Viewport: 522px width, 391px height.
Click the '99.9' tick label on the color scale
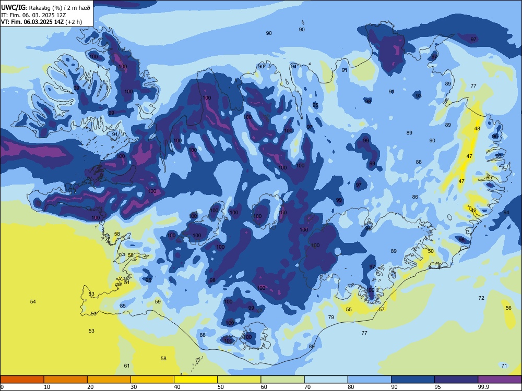pos(483,387)
